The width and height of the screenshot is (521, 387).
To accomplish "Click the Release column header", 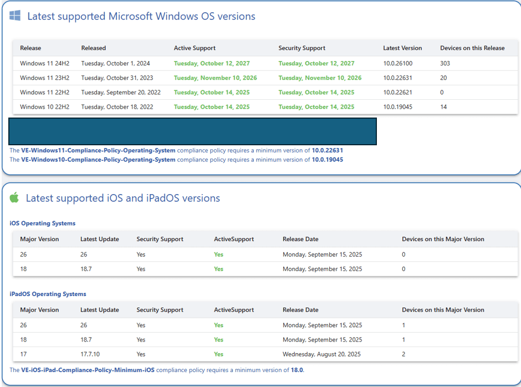I will [x=30, y=48].
